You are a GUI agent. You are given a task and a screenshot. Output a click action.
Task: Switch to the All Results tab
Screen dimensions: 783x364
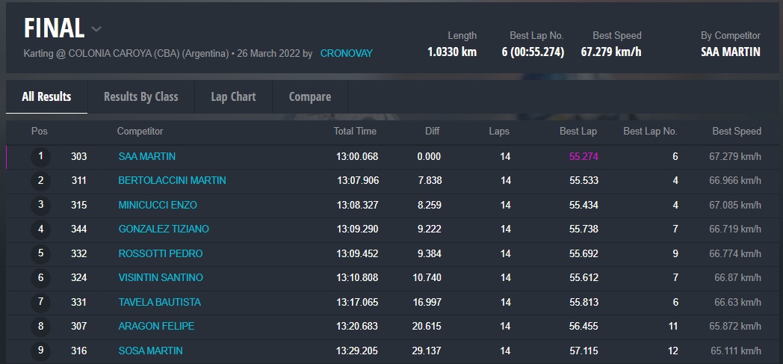pos(46,96)
